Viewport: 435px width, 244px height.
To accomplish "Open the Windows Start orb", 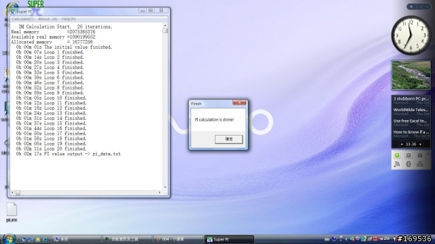I will coord(9,239).
